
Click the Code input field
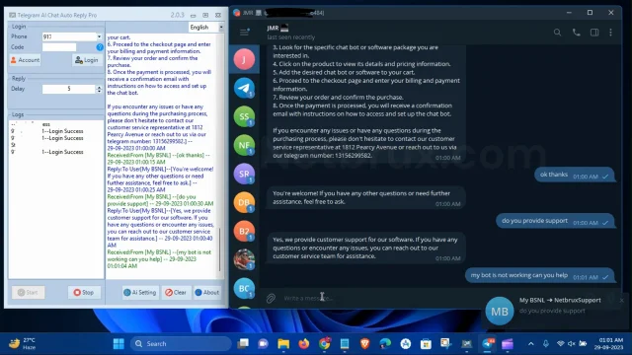(59, 47)
